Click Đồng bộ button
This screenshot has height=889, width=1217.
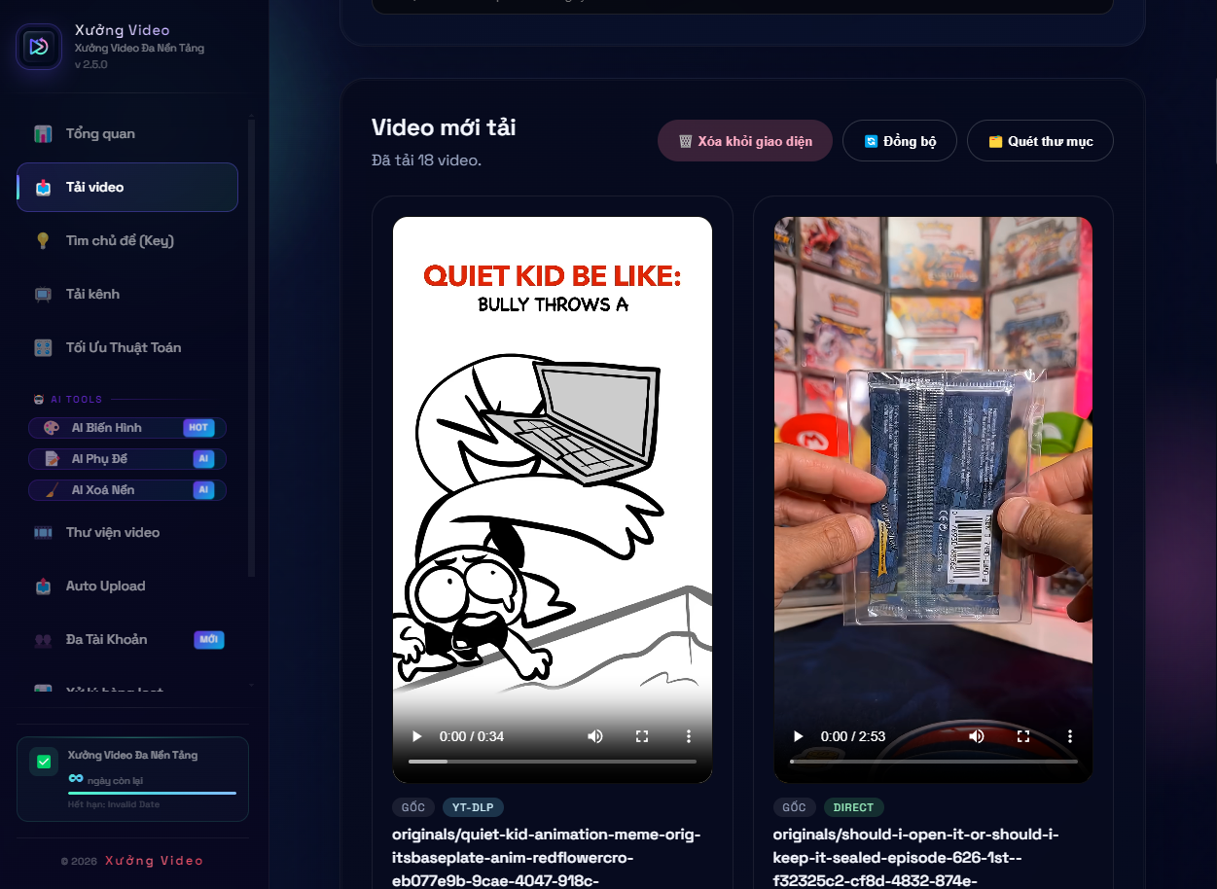click(900, 141)
